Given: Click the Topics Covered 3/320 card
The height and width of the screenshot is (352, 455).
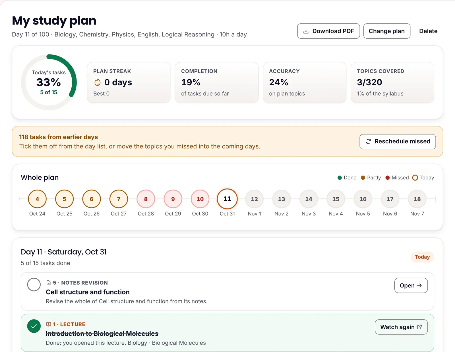Looking at the screenshot, I should 392,82.
